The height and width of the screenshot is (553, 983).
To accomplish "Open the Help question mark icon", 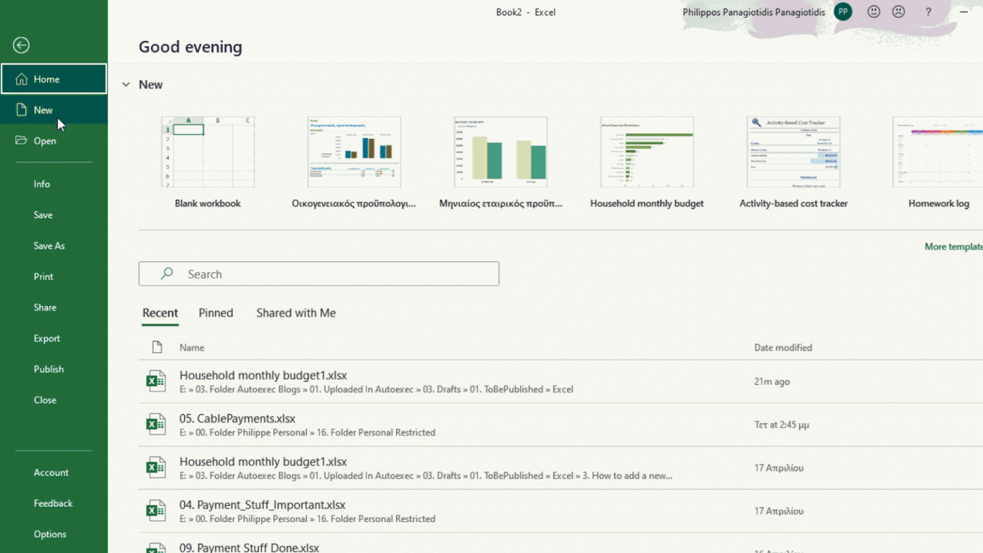I will coord(928,12).
